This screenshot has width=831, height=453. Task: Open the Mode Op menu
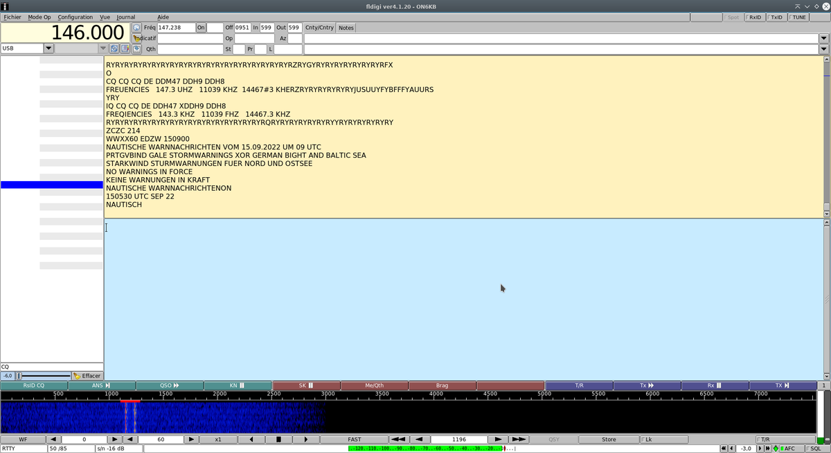pyautogui.click(x=39, y=17)
